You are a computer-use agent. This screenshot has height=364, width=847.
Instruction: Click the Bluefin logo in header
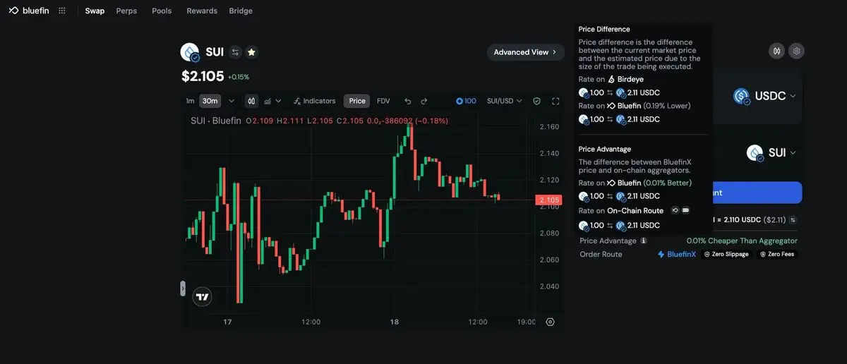(29, 11)
